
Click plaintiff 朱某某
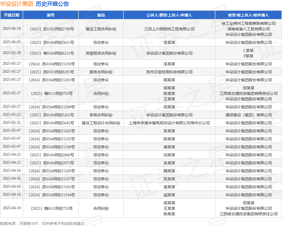coord(169,163)
